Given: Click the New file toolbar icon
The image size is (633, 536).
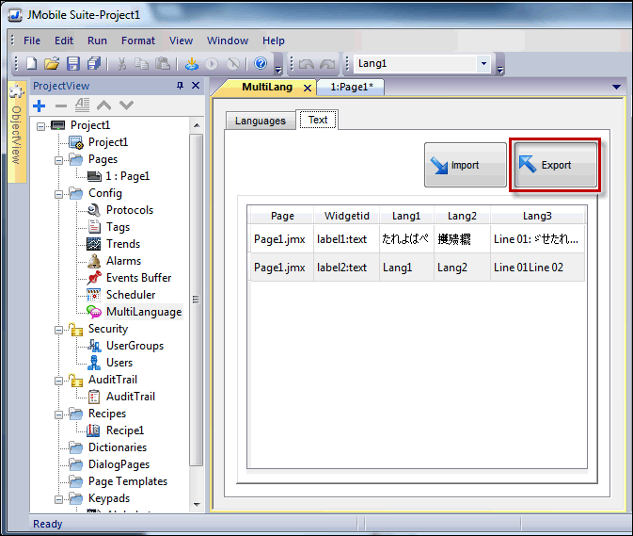Looking at the screenshot, I should coord(31,64).
